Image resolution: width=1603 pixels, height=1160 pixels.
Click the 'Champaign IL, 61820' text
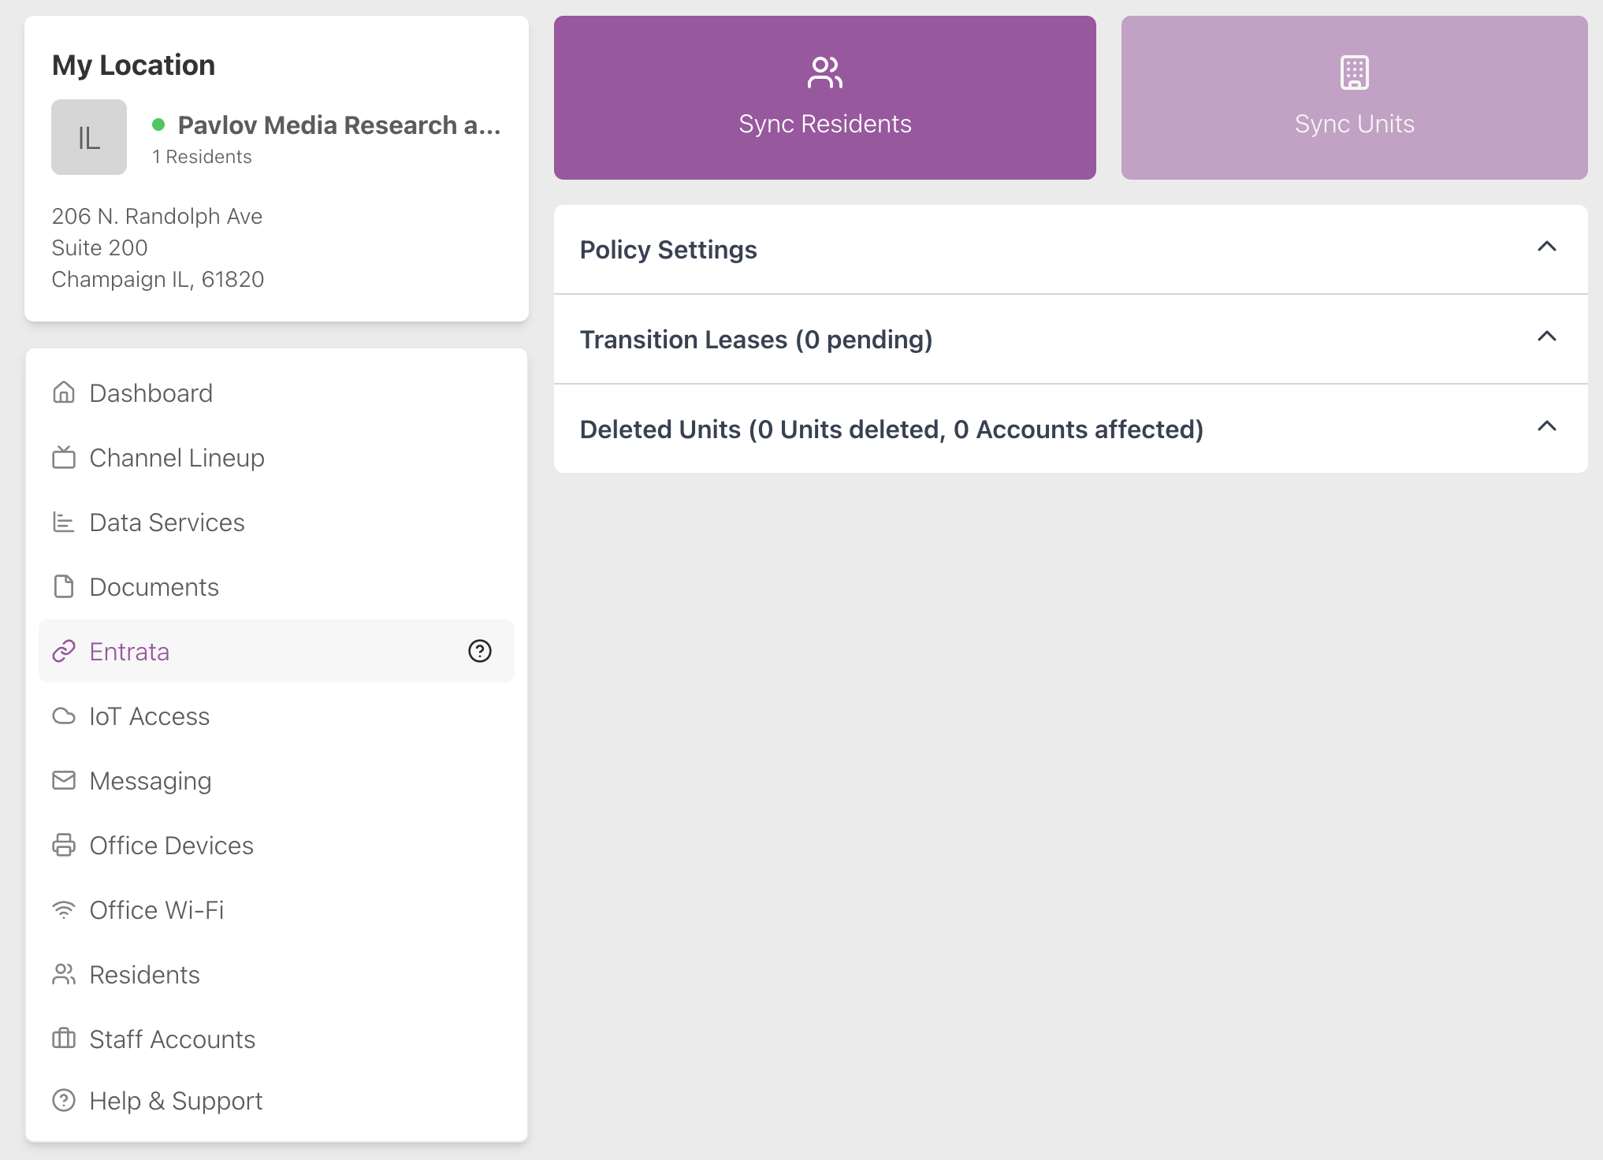(158, 279)
